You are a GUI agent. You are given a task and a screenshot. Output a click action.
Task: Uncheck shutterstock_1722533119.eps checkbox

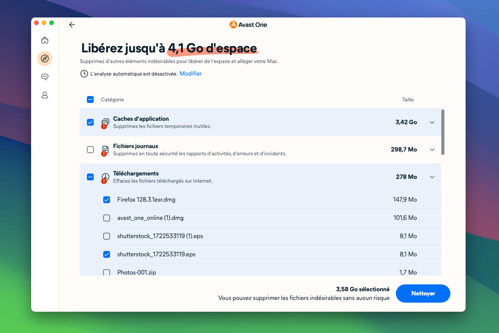point(107,254)
